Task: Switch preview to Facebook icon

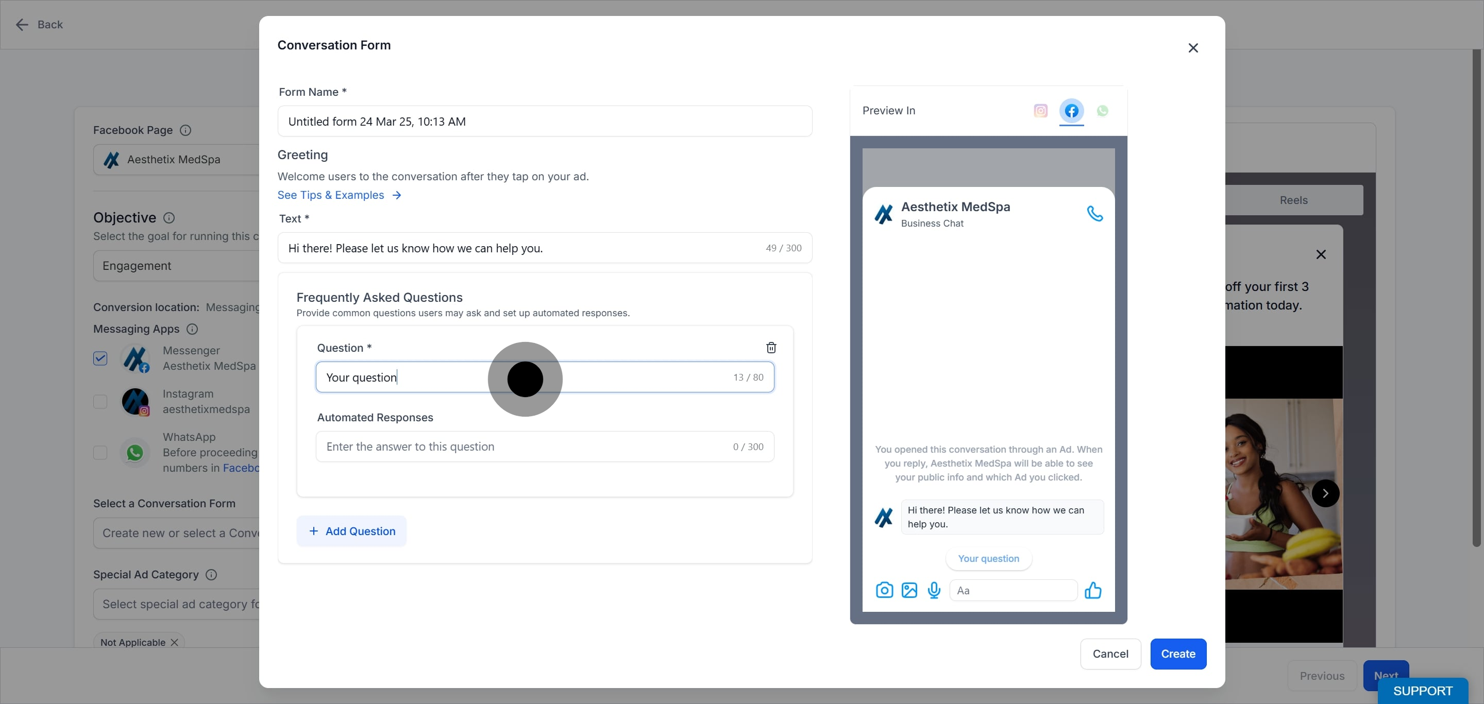Action: (1072, 111)
